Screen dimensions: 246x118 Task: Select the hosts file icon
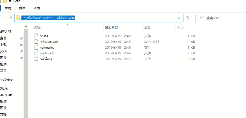(36, 36)
